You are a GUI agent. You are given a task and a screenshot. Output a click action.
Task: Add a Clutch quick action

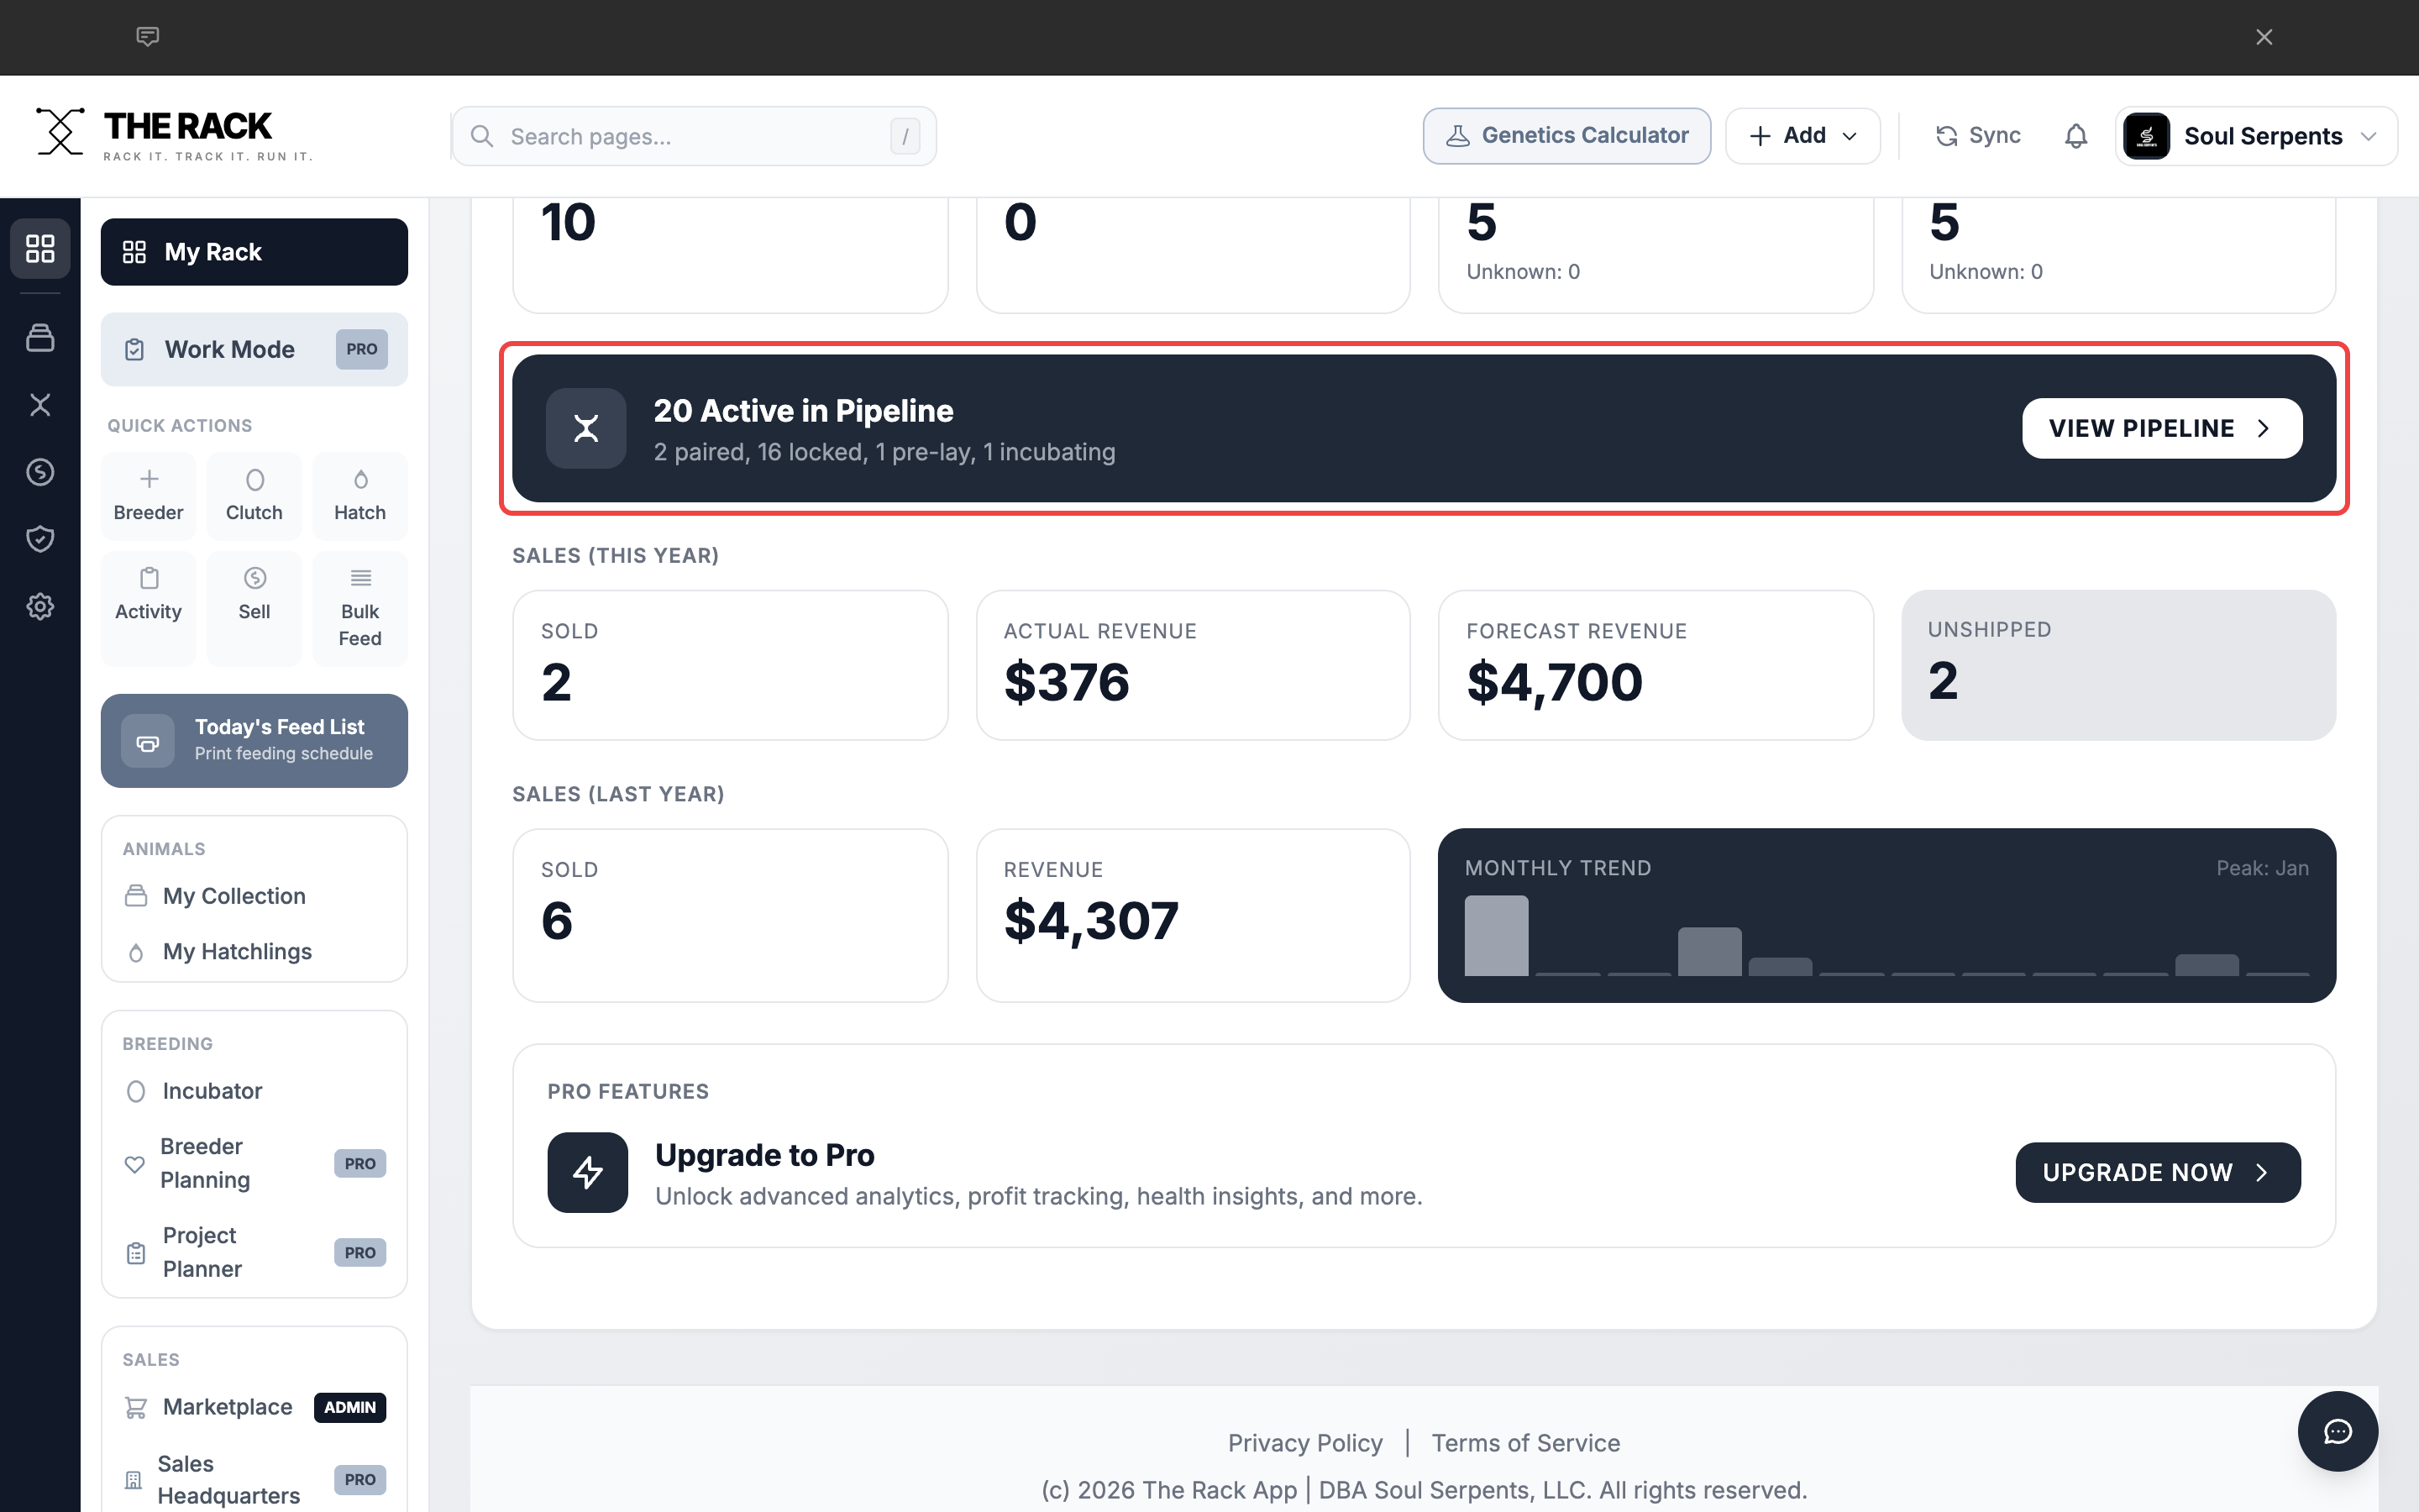click(254, 496)
